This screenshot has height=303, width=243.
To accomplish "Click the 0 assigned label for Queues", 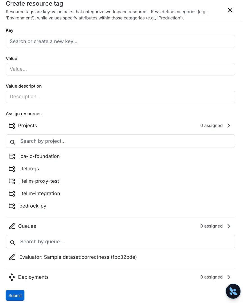I will pyautogui.click(x=212, y=226).
